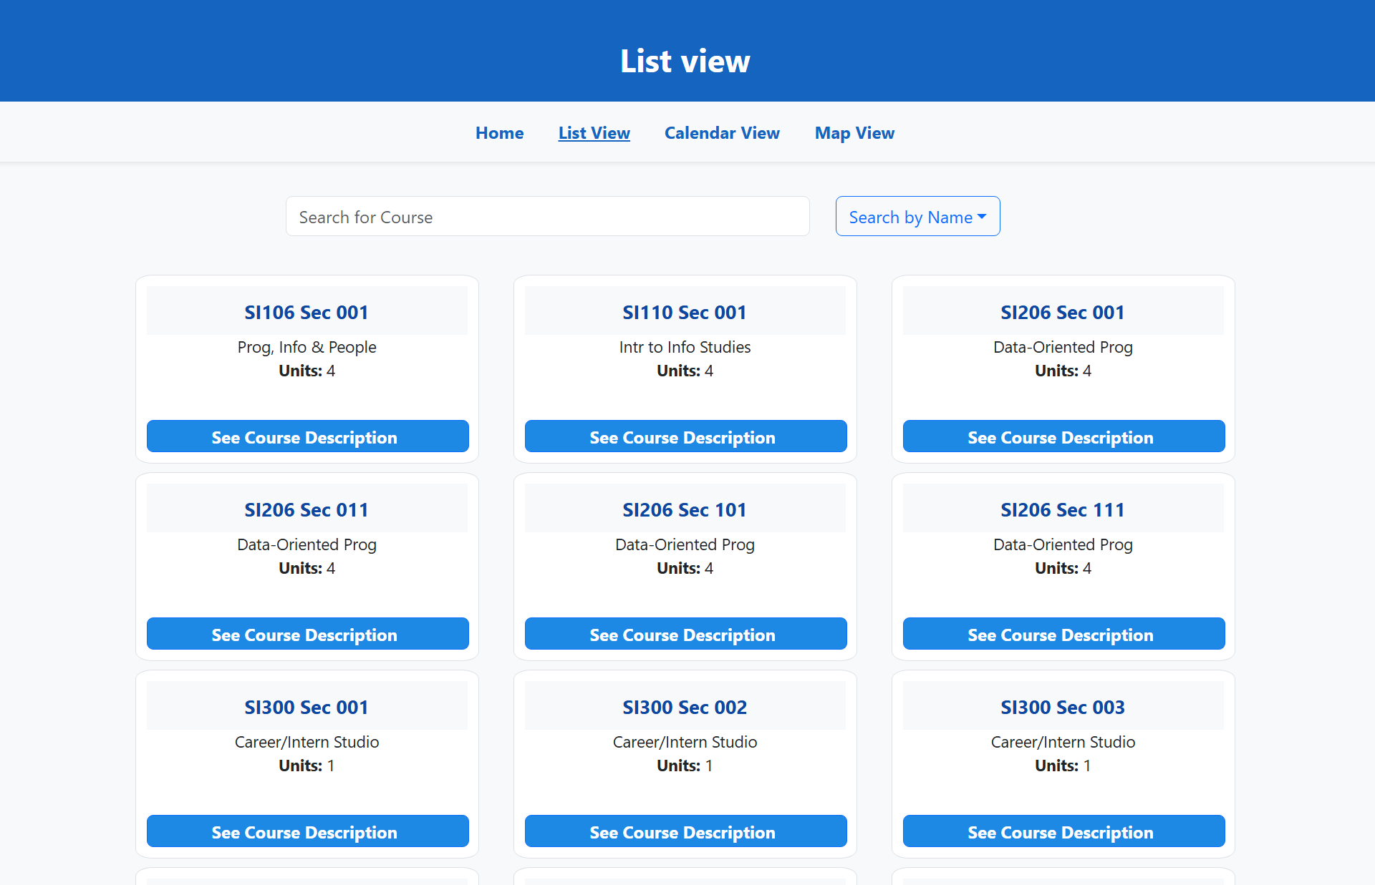Go to the Home page link
Image resolution: width=1375 pixels, height=885 pixels.
click(x=499, y=133)
